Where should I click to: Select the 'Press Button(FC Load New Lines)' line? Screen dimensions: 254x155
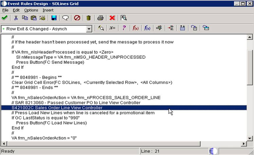click(x=51, y=123)
